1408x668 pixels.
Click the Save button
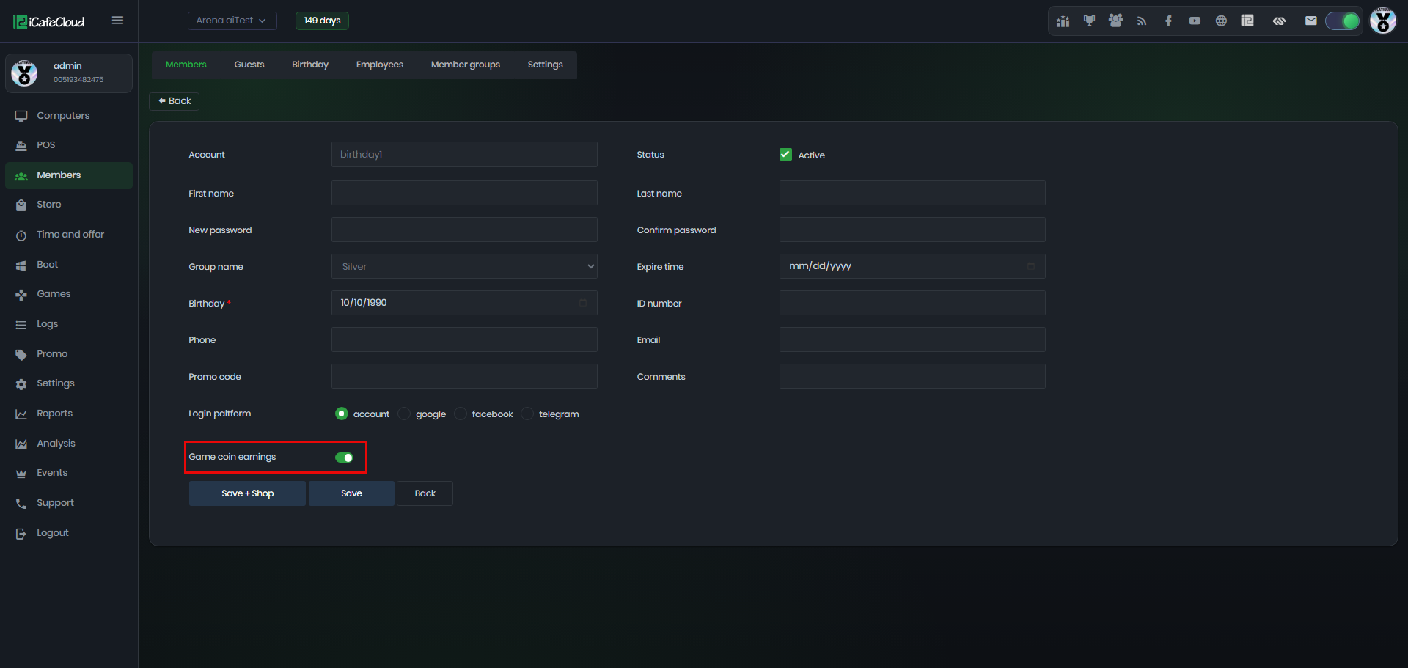(x=351, y=493)
